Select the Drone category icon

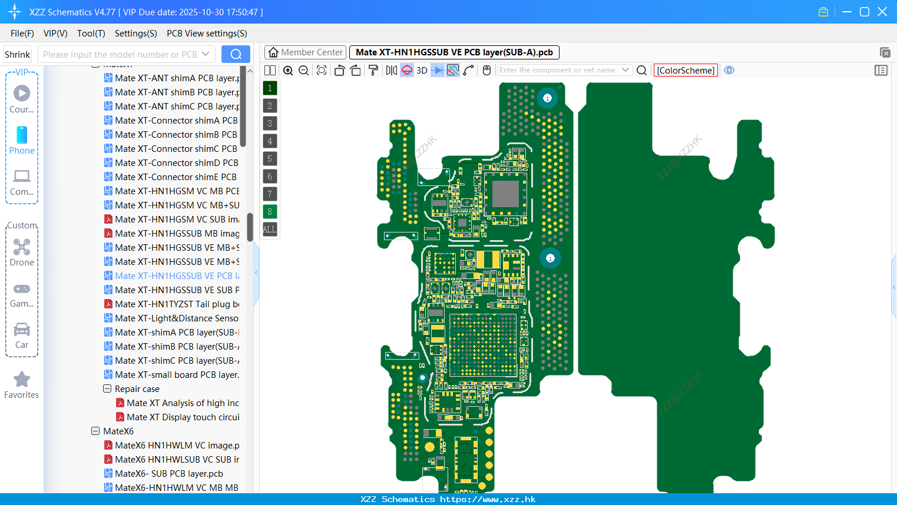pyautogui.click(x=22, y=252)
